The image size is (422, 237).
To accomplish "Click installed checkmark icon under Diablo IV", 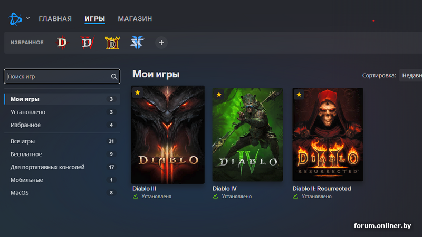I will tap(215, 197).
